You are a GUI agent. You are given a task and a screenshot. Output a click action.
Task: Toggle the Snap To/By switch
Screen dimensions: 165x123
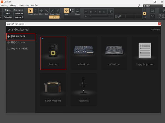pos(70,11)
